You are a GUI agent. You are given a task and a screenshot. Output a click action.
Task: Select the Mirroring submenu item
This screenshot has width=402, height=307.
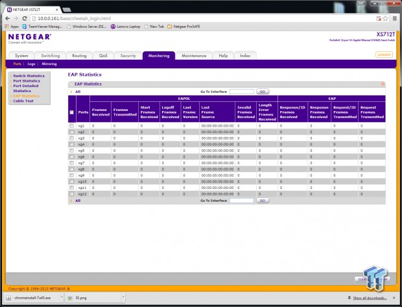click(49, 64)
